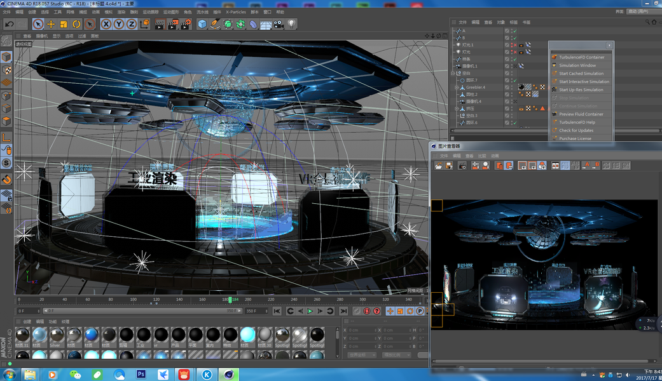
Task: Add a Camera object
Action: click(x=279, y=24)
